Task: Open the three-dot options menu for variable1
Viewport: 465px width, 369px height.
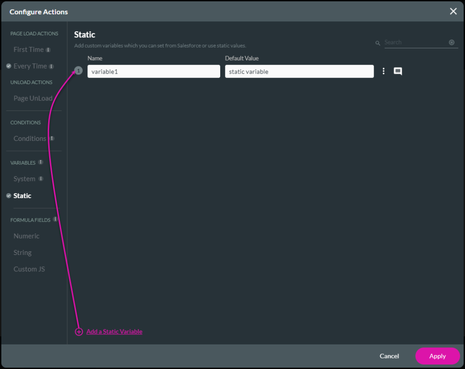Action: (x=384, y=71)
